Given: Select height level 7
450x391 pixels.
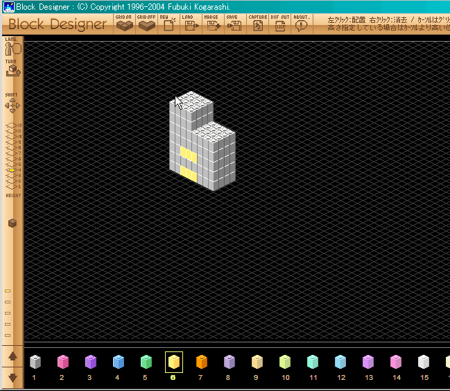Looking at the screenshot, I should 13,153.
